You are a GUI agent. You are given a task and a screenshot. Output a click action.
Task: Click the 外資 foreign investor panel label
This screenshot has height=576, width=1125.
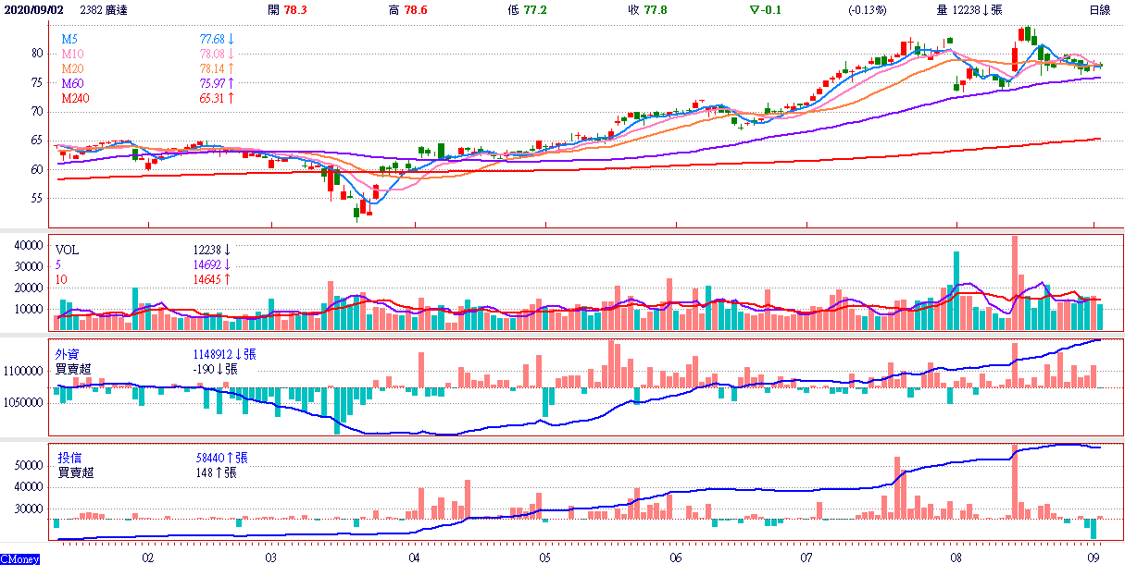coord(67,354)
